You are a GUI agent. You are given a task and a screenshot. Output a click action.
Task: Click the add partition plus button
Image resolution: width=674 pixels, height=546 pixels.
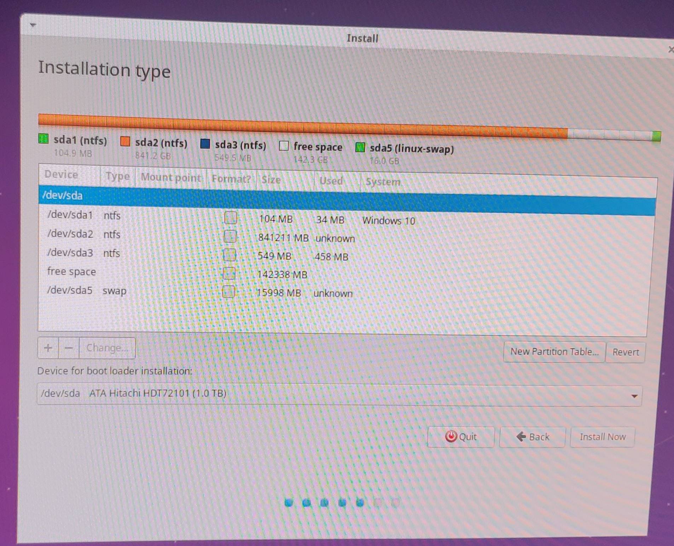48,348
